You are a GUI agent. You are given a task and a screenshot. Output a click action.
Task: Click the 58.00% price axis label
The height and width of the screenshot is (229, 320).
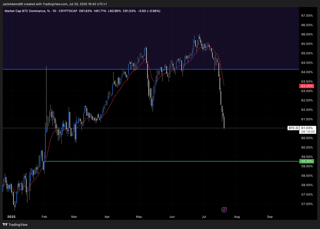(307, 185)
